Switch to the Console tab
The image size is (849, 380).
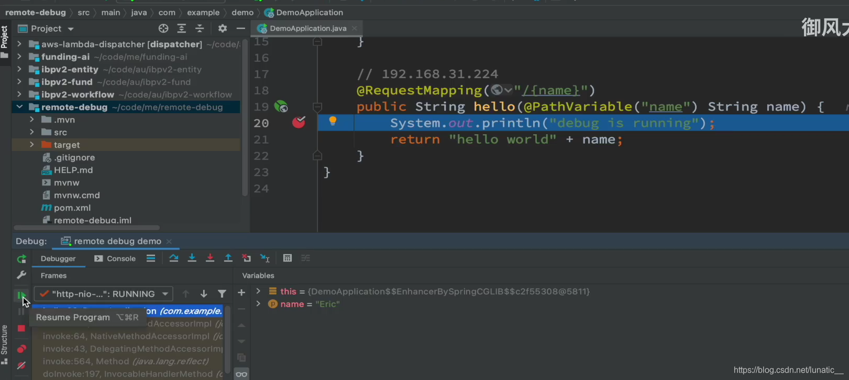(x=115, y=258)
